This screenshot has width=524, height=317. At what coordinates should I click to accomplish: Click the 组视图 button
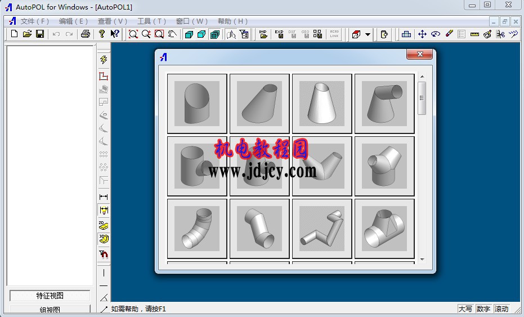tap(50, 309)
